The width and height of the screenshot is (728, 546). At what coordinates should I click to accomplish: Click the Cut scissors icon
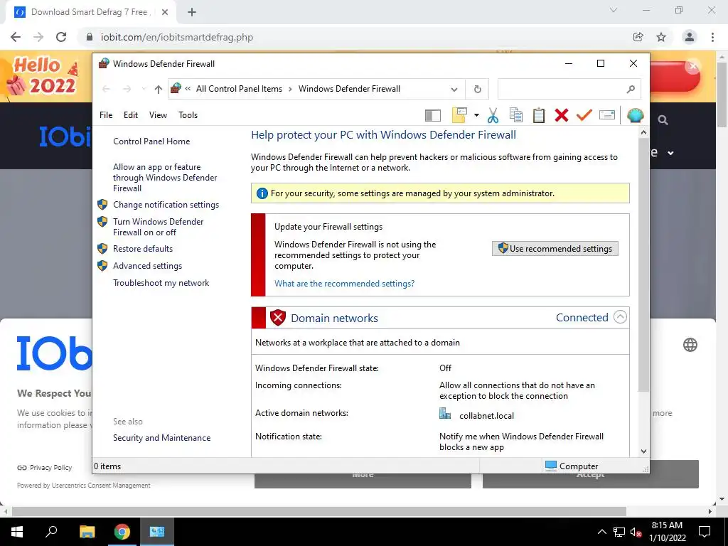click(493, 115)
